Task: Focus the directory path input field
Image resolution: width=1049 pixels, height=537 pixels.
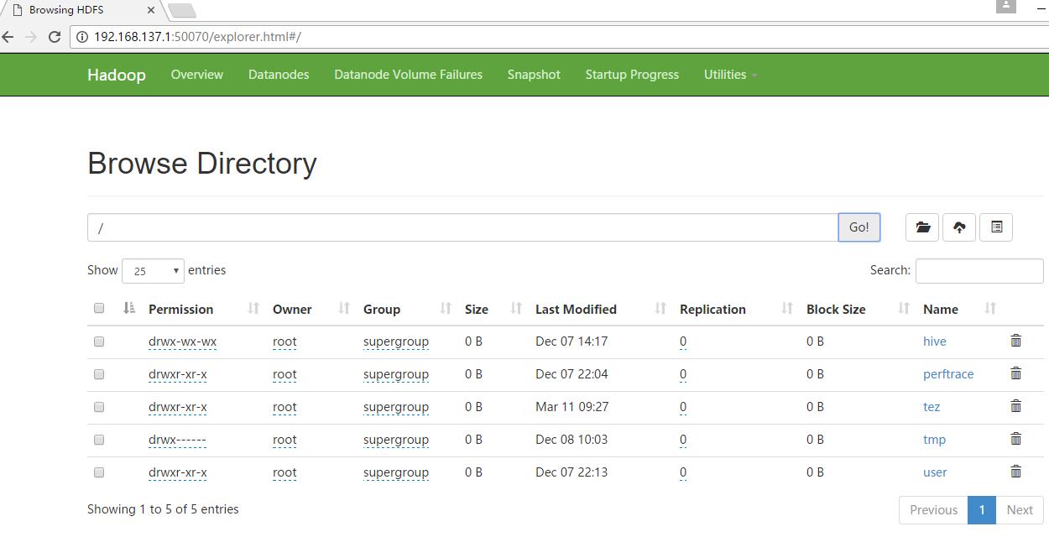Action: [462, 227]
